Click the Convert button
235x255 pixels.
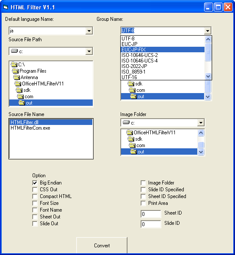102,245
